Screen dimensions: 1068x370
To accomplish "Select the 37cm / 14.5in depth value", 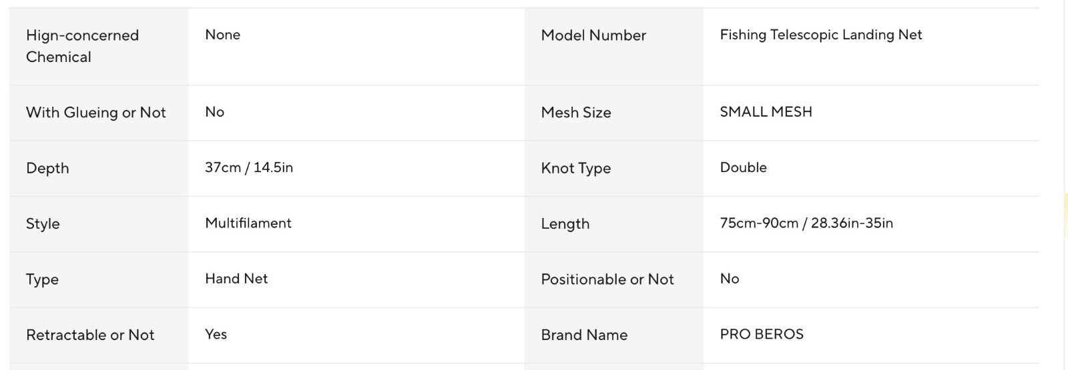I will click(249, 167).
